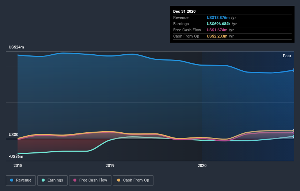Click the Revenue endpoint marker on the blue line
This screenshot has height=191, width=300.
click(293, 70)
